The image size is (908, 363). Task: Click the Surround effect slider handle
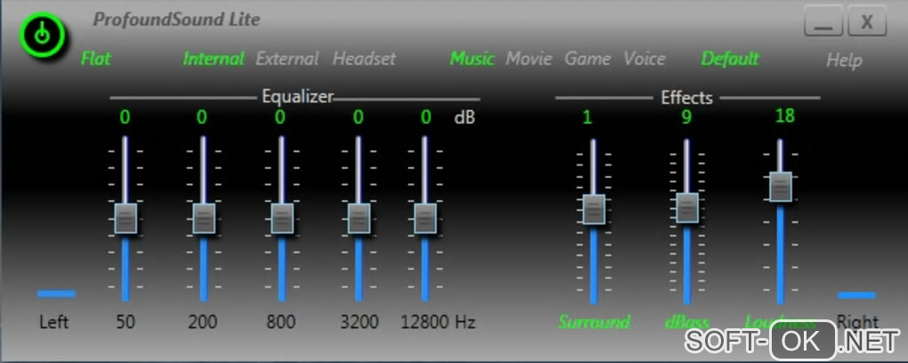(594, 209)
